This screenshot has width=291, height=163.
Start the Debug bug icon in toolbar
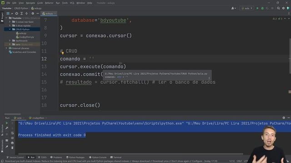tap(262, 8)
